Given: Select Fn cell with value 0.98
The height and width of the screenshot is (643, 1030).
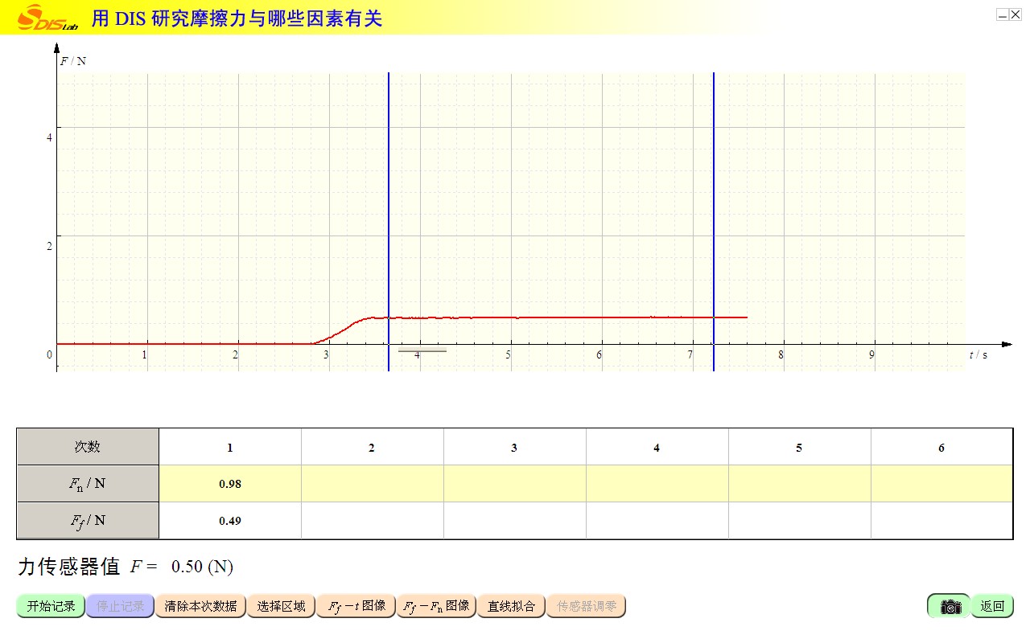Looking at the screenshot, I should [230, 484].
